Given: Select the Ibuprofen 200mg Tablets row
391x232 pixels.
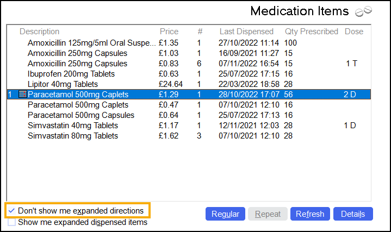Looking at the screenshot, I should (x=71, y=74).
